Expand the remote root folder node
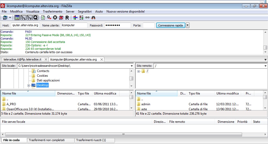 point(138,71)
